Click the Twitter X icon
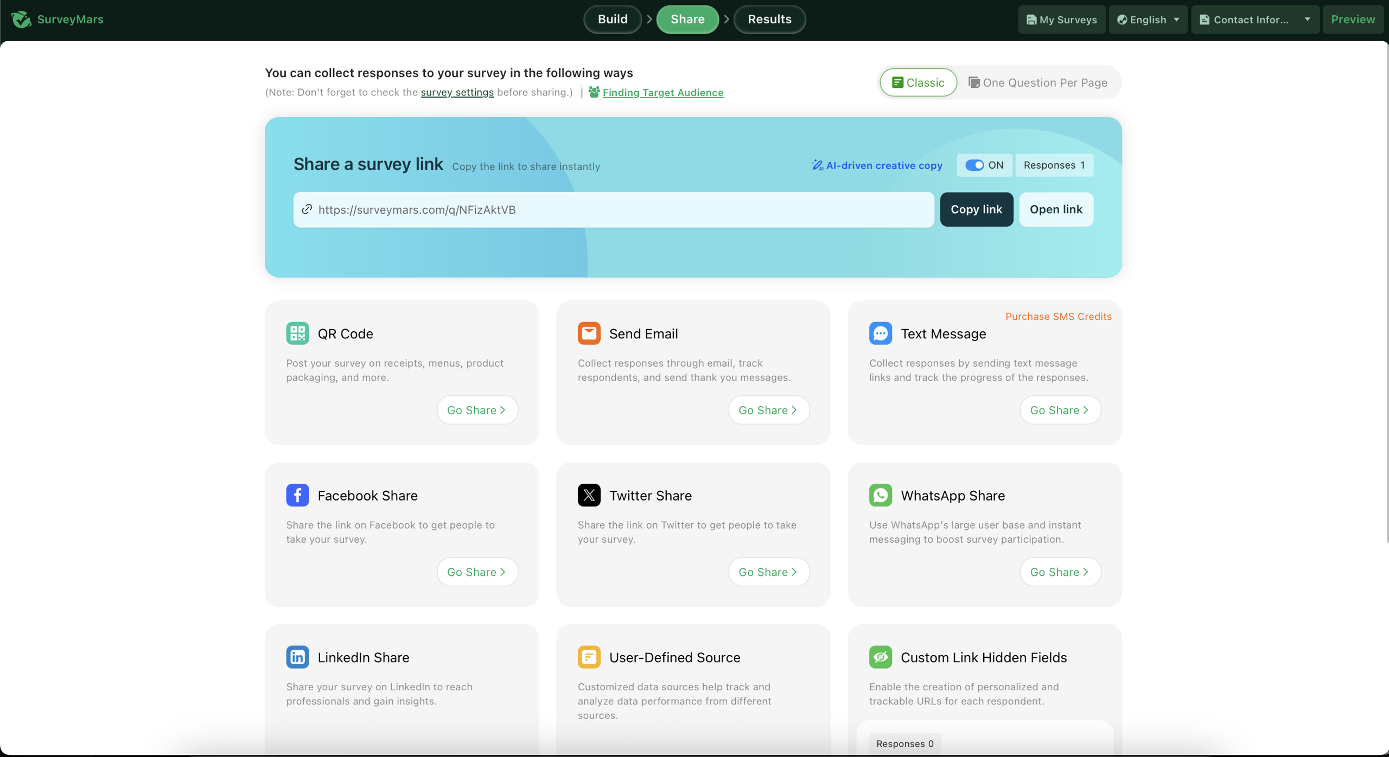Viewport: 1389px width, 757px height. pyautogui.click(x=589, y=495)
